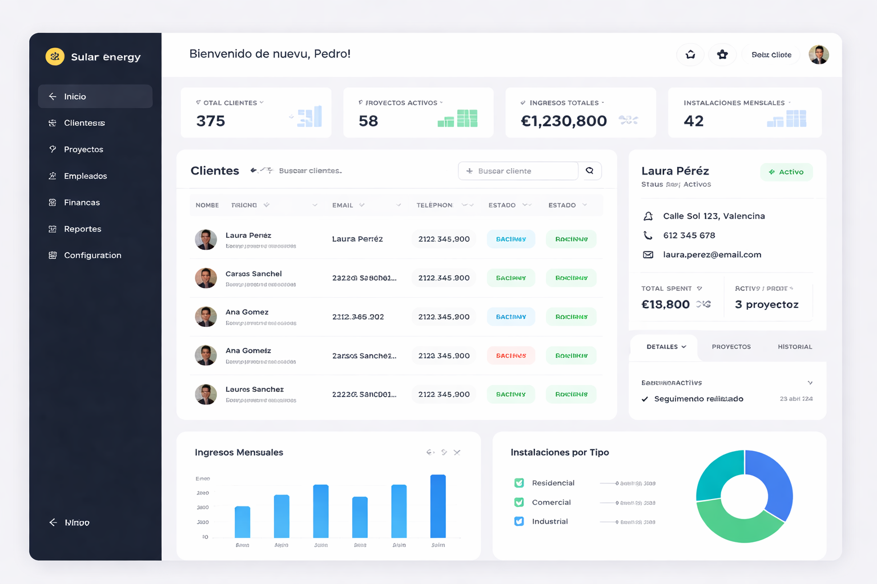Expand the Total Clientes card dropdown
Viewport: 877px width, 584px height.
262,103
